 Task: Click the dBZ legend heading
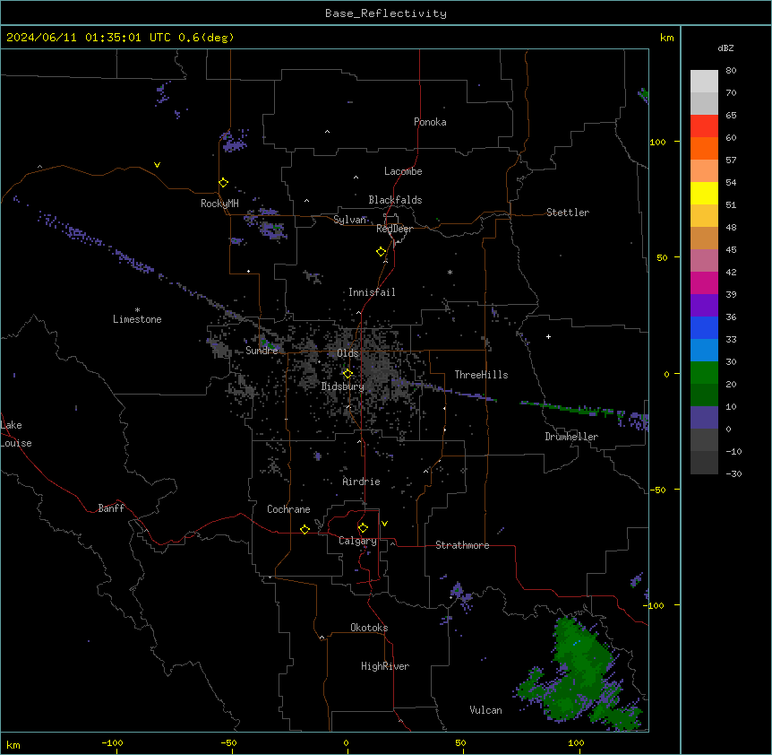(x=725, y=48)
